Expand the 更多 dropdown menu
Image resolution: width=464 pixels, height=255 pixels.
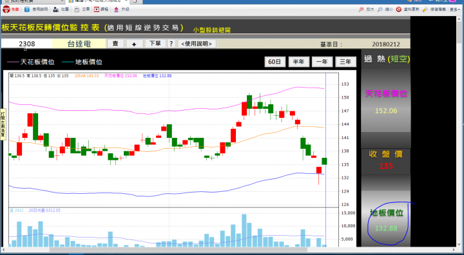click(455, 10)
